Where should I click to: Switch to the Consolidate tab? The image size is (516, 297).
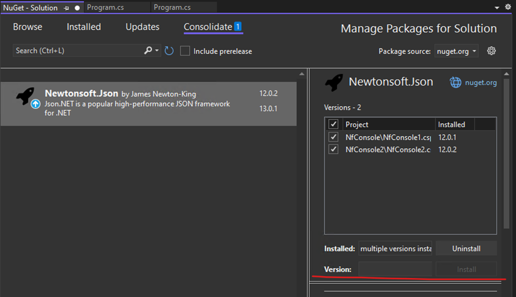tap(208, 27)
